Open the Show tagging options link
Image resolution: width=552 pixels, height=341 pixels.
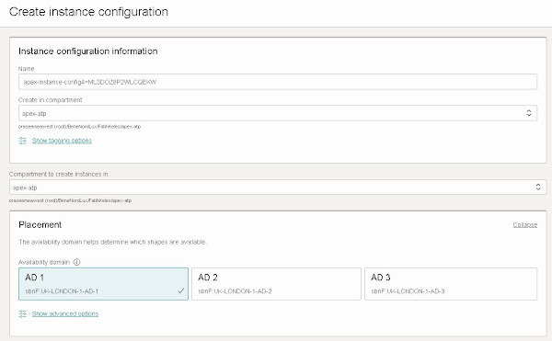(62, 141)
